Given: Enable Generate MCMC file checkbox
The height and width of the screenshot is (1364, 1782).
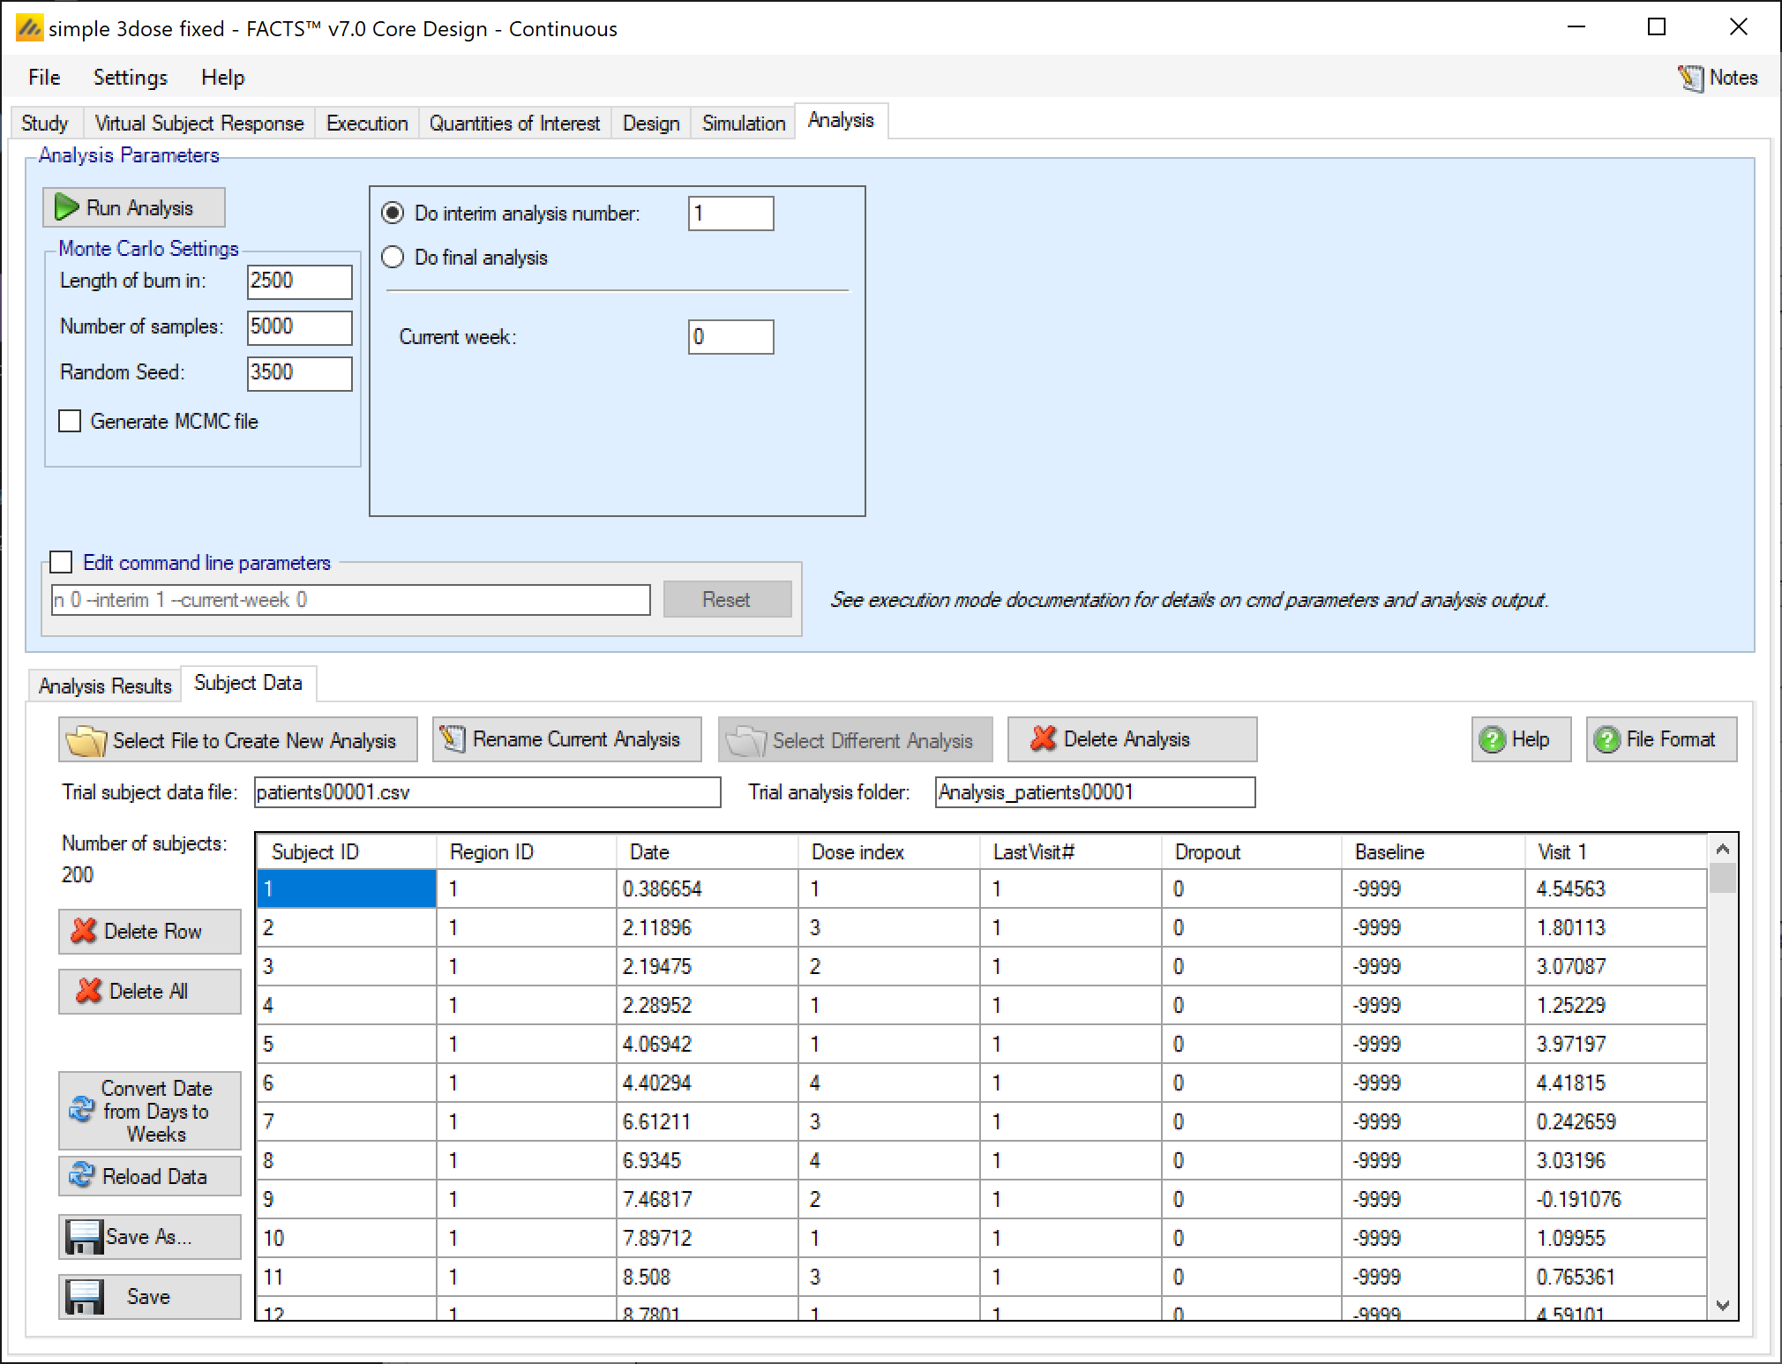Looking at the screenshot, I should coord(70,422).
